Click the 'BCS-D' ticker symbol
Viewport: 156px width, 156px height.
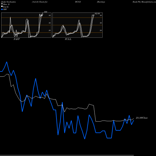pyautogui.click(x=78, y=2)
